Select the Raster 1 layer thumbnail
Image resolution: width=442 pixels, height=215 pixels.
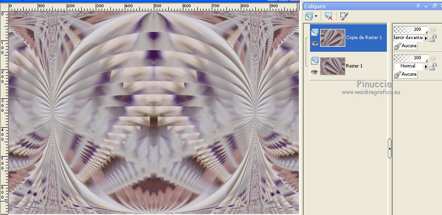click(333, 67)
